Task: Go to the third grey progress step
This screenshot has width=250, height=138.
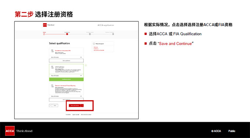Action: point(90,34)
